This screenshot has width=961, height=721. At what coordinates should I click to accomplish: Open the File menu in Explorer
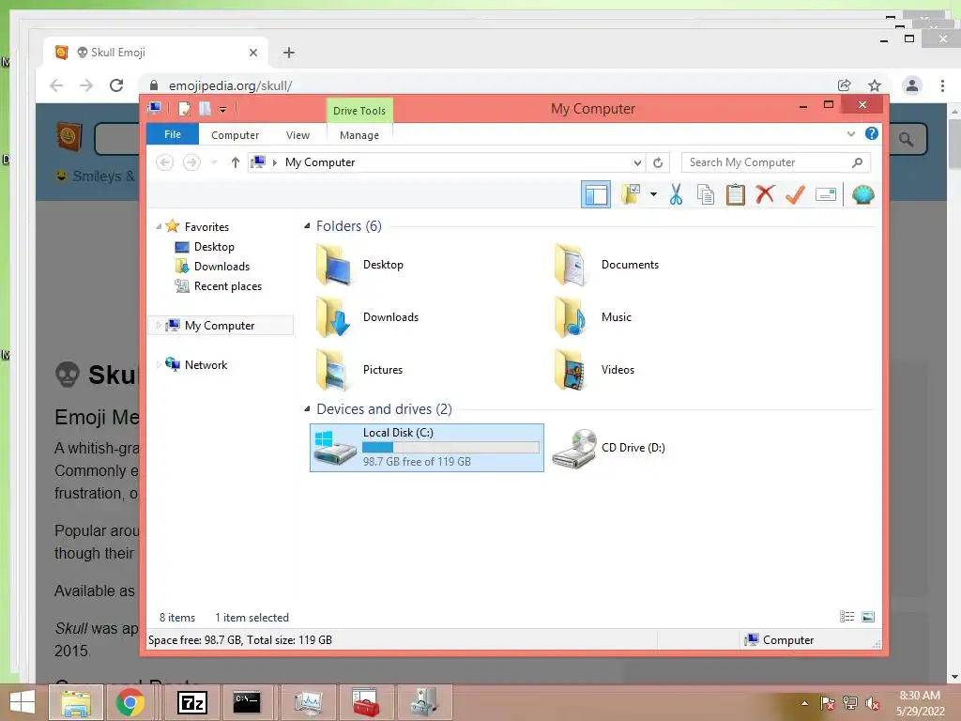[173, 134]
